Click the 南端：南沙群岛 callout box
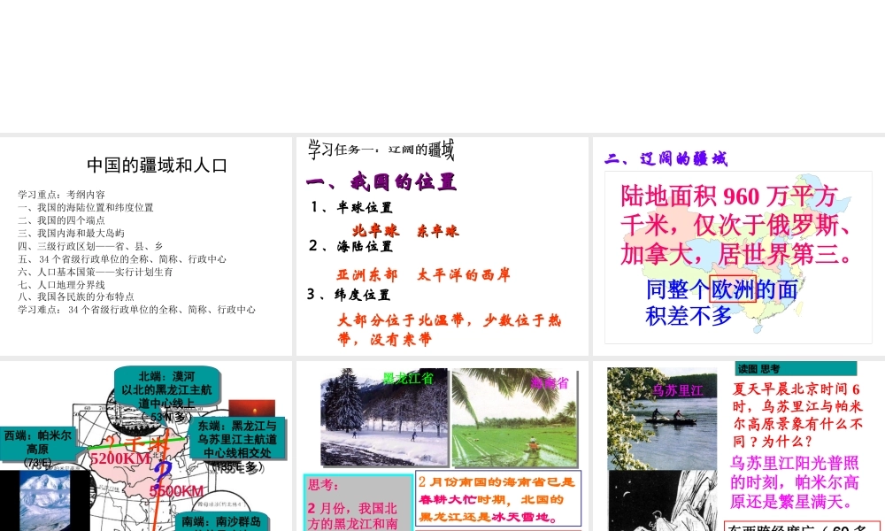This screenshot has width=885, height=531. pyautogui.click(x=221, y=522)
